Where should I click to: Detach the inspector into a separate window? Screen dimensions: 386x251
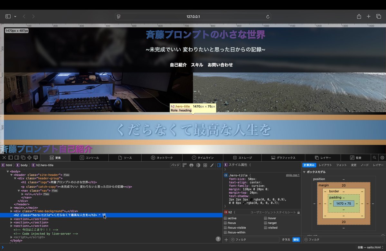point(23,157)
